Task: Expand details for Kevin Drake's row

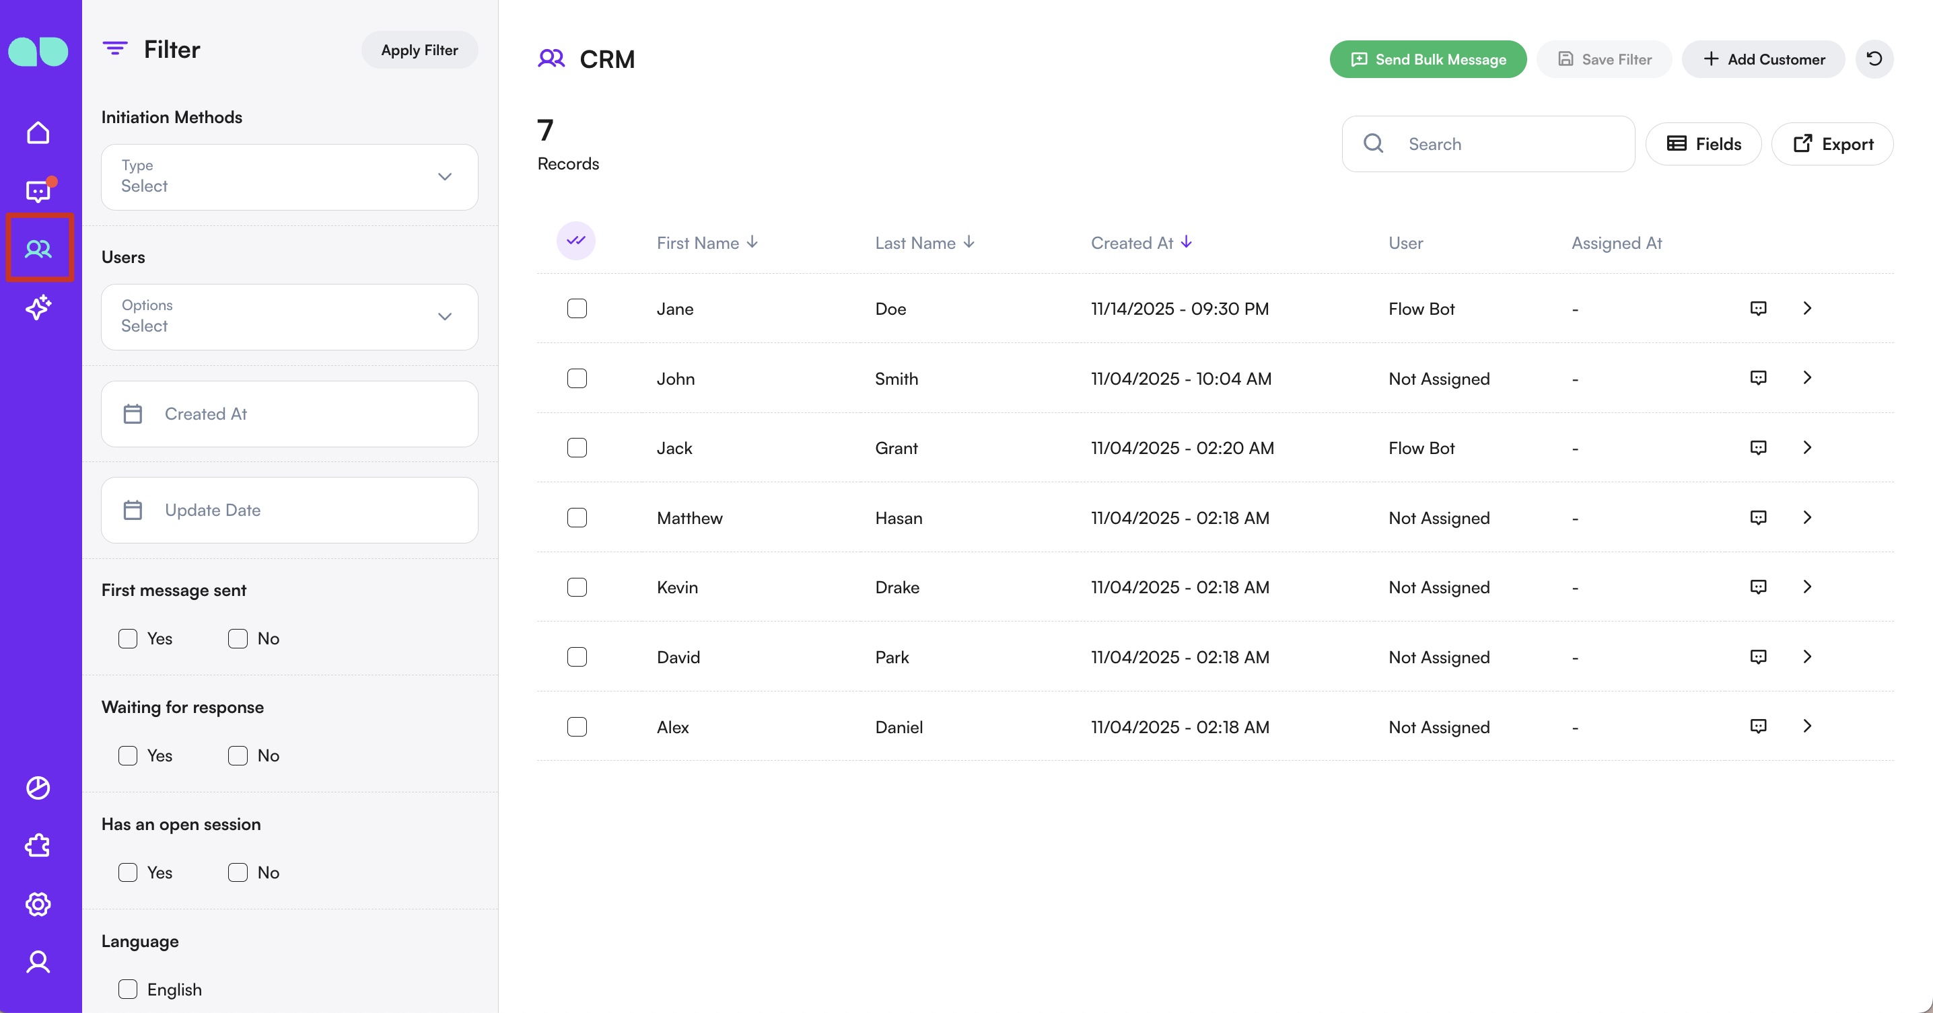Action: coord(1808,587)
